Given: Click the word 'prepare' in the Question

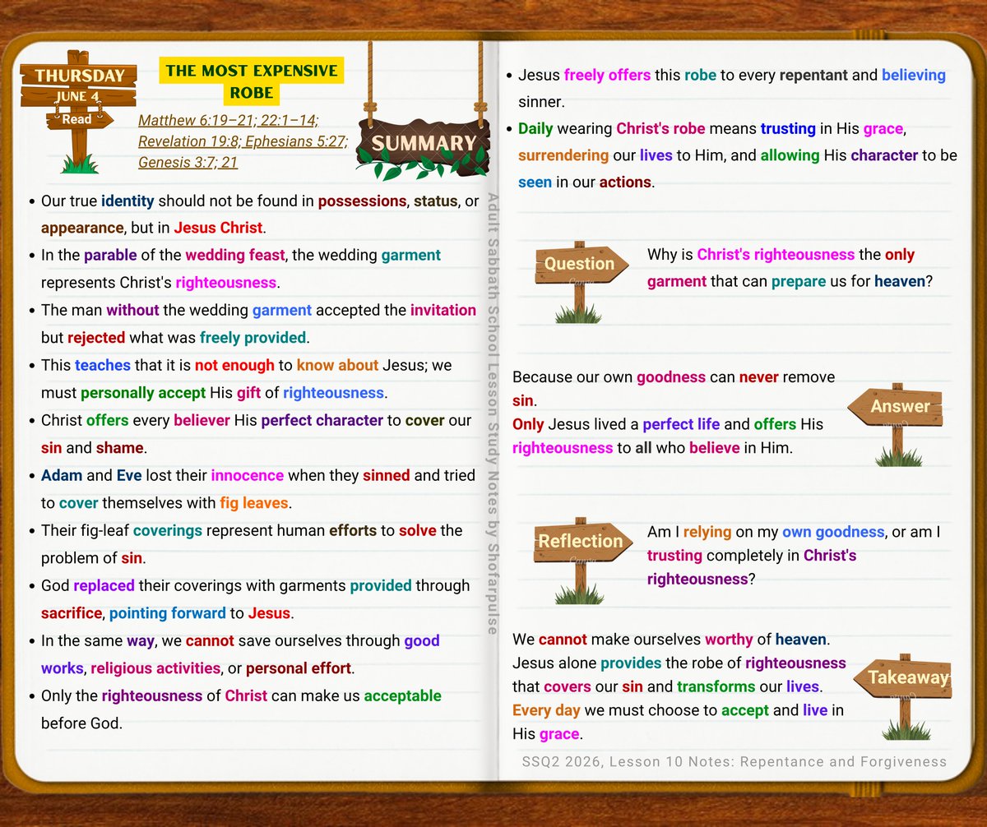Looking at the screenshot, I should click(798, 281).
